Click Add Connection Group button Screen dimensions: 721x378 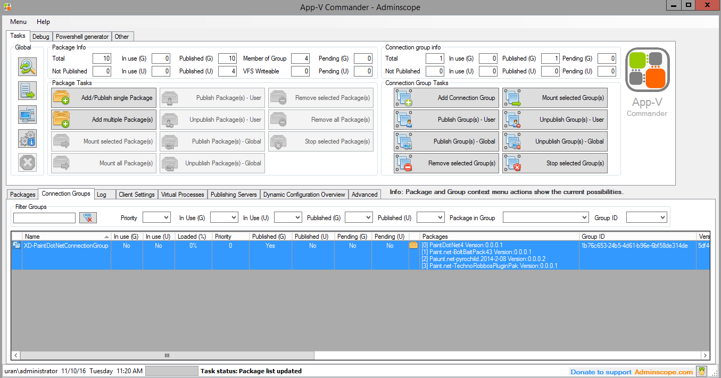tap(446, 98)
